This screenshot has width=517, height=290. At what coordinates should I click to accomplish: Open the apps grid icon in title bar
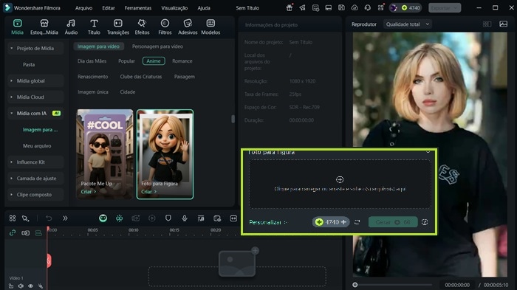(381, 7)
